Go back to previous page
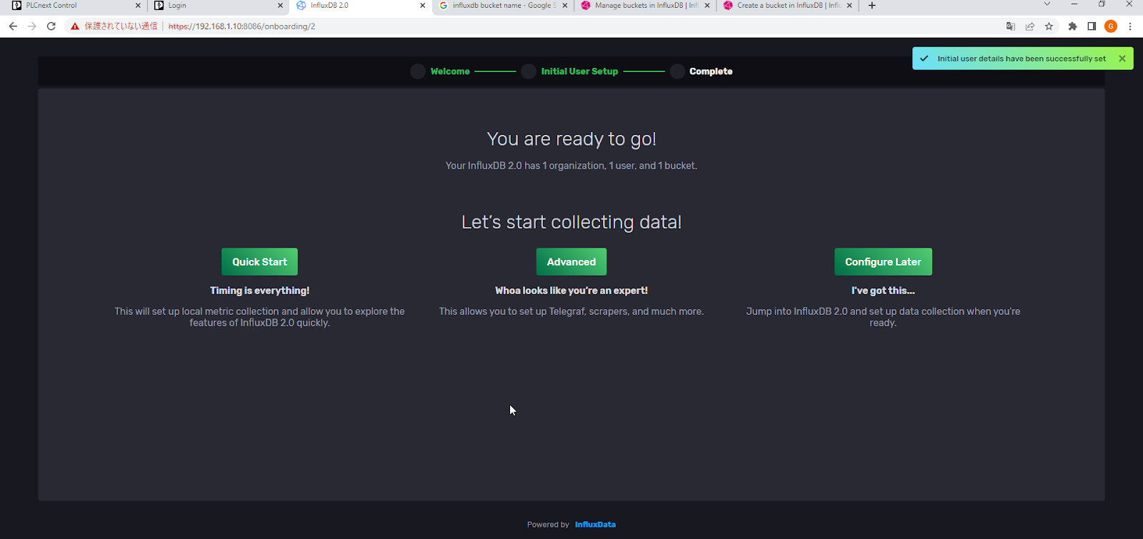This screenshot has height=539, width=1143. pyautogui.click(x=13, y=26)
